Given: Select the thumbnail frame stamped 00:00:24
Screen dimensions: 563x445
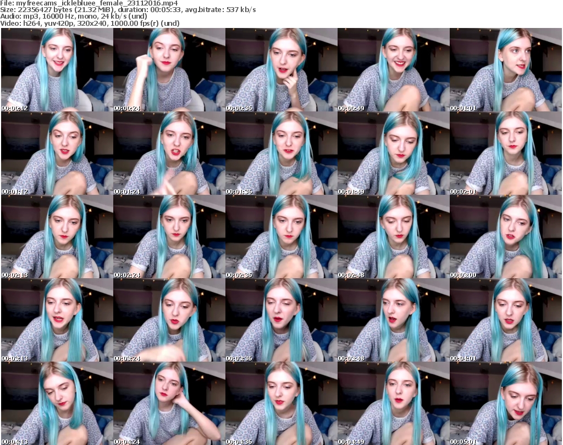Looking at the screenshot, I should click(169, 70).
